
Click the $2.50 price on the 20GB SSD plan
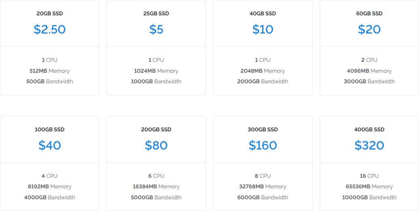(x=49, y=29)
